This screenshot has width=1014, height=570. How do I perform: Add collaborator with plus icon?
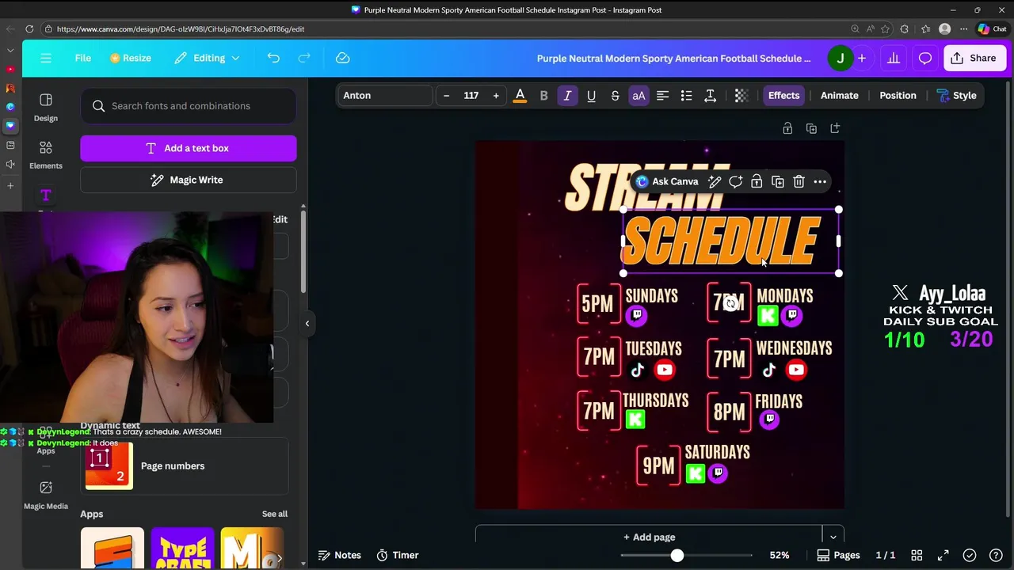(x=861, y=58)
